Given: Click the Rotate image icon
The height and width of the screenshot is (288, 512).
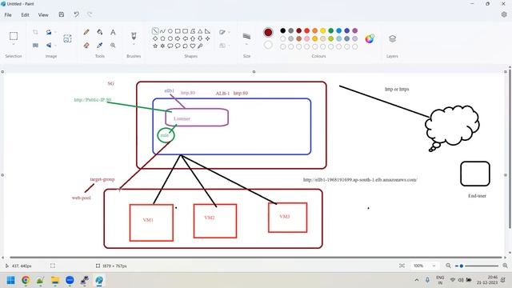Looking at the screenshot, I should point(49,32).
